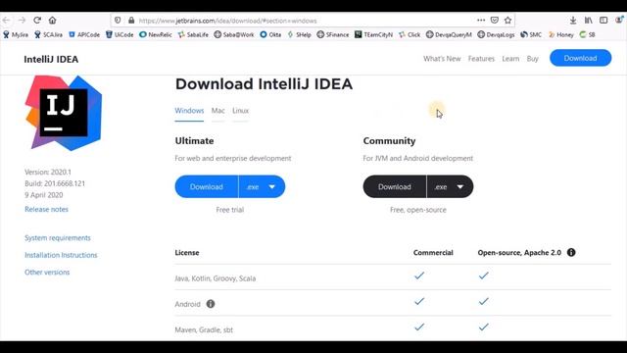627x353 pixels.
Task: Open the DevqaQueryM bookmark
Action: point(449,35)
